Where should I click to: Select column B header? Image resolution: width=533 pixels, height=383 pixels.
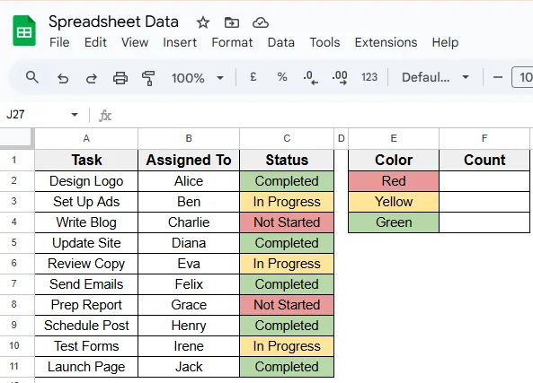point(189,138)
